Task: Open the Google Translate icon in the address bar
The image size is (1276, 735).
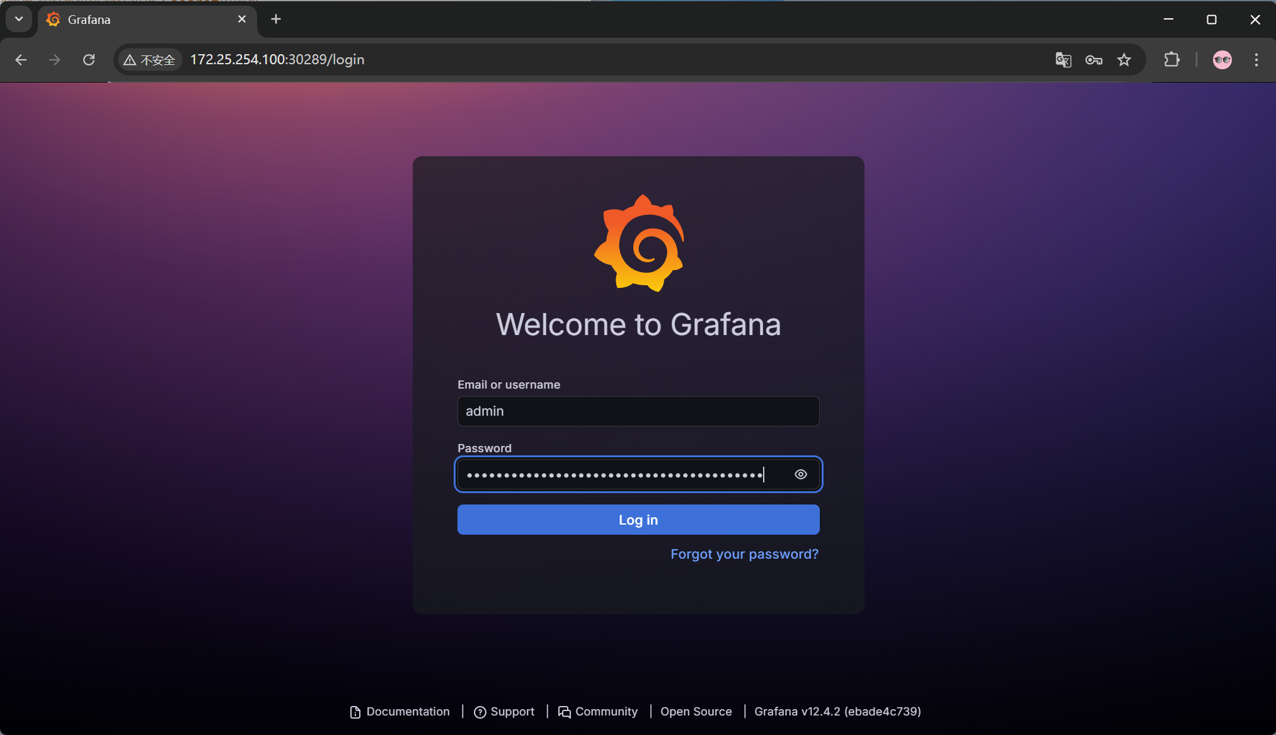Action: pos(1063,60)
